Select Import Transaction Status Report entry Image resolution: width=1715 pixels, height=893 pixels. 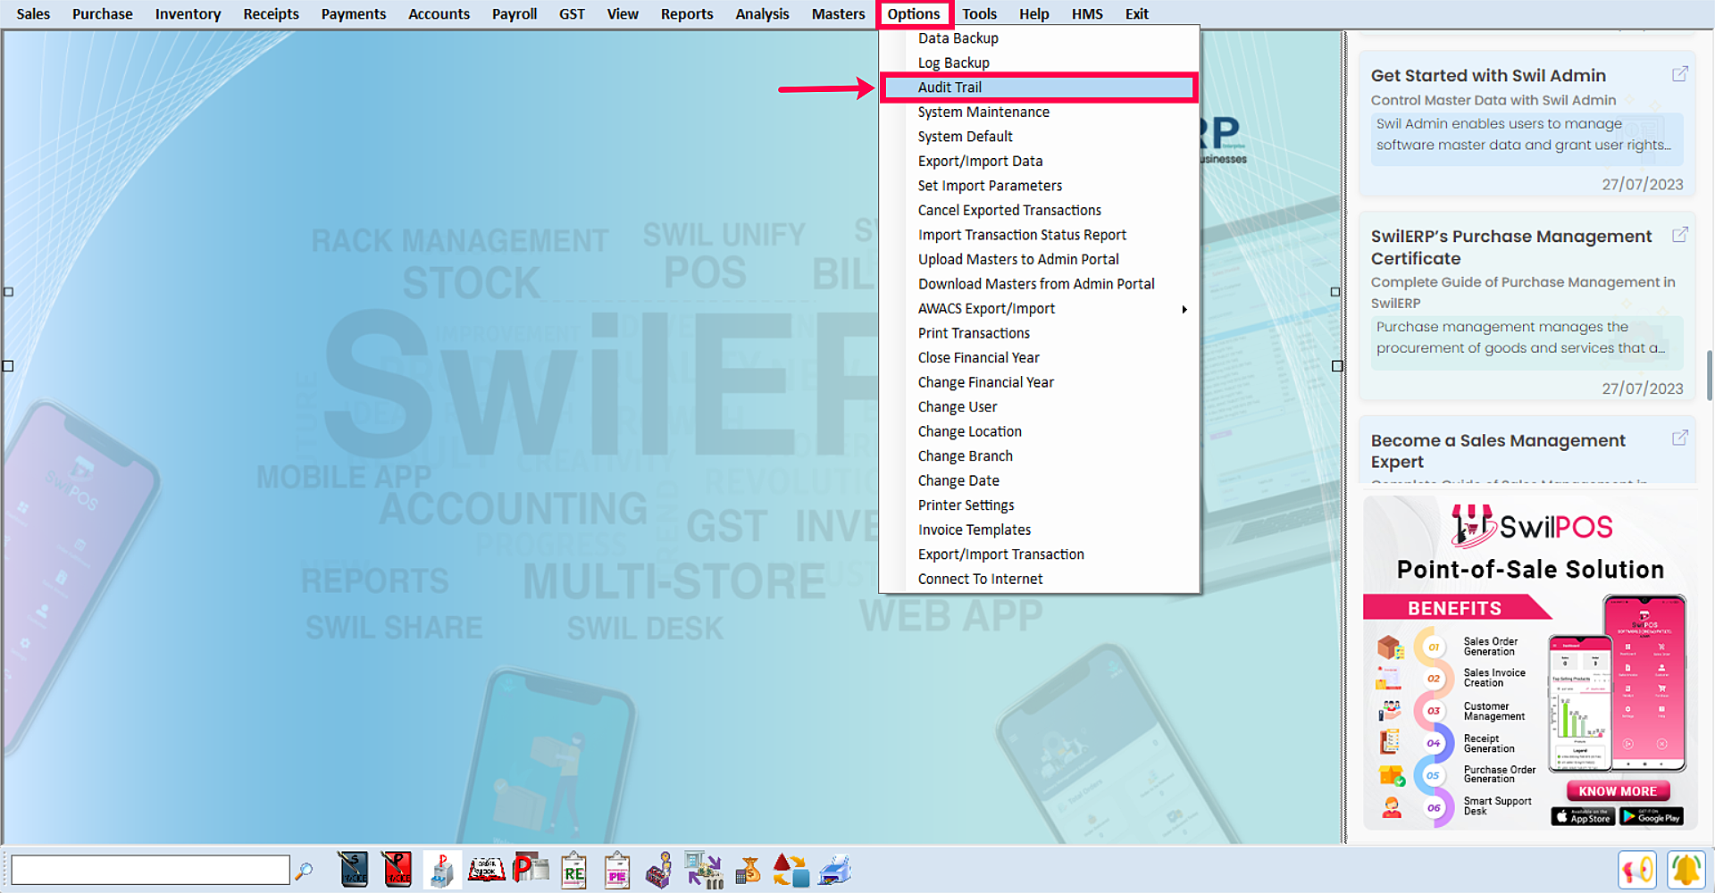(x=1039, y=235)
